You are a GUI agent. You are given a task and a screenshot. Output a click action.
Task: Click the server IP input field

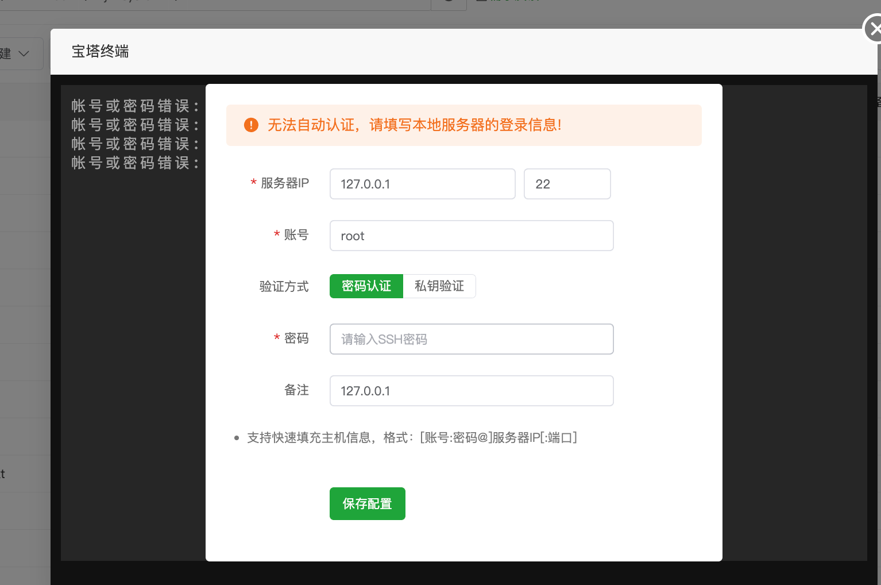[422, 184]
